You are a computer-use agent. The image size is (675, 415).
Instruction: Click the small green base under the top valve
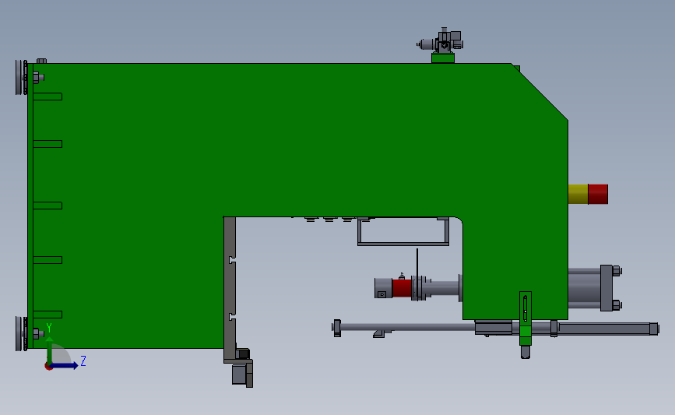443,58
